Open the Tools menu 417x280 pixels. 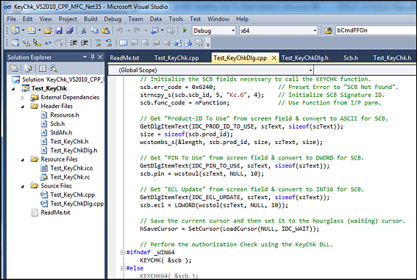coord(176,19)
